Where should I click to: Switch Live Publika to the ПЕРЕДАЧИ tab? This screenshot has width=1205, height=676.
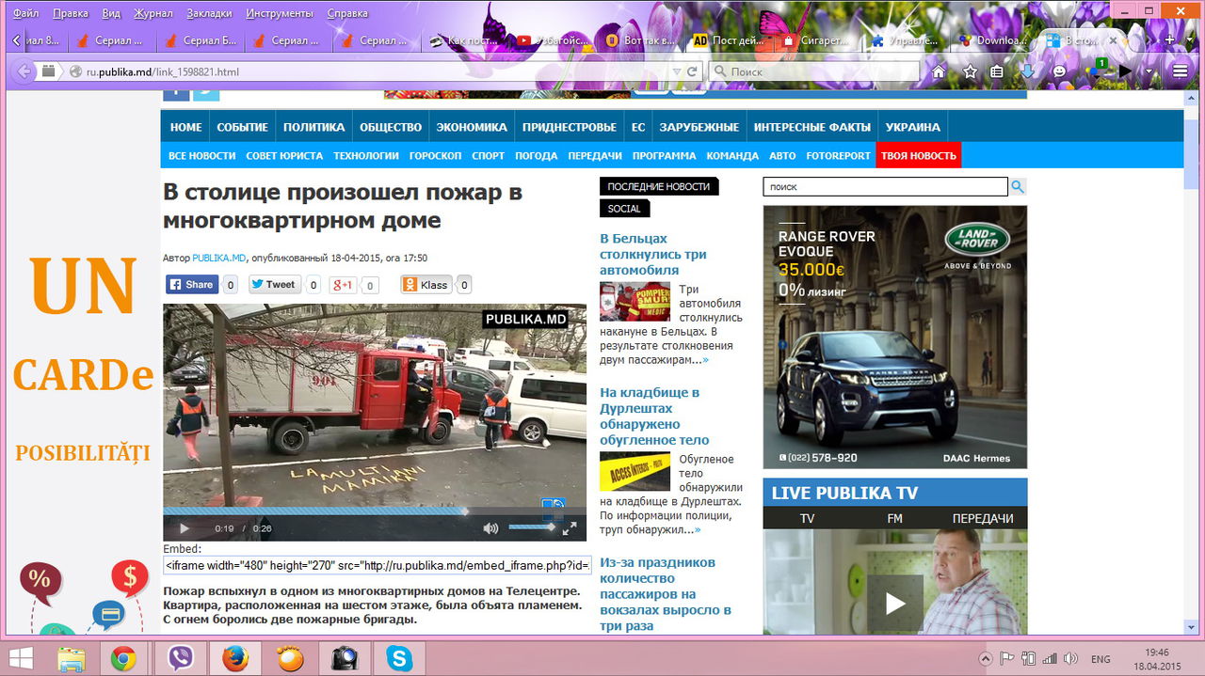click(x=983, y=518)
